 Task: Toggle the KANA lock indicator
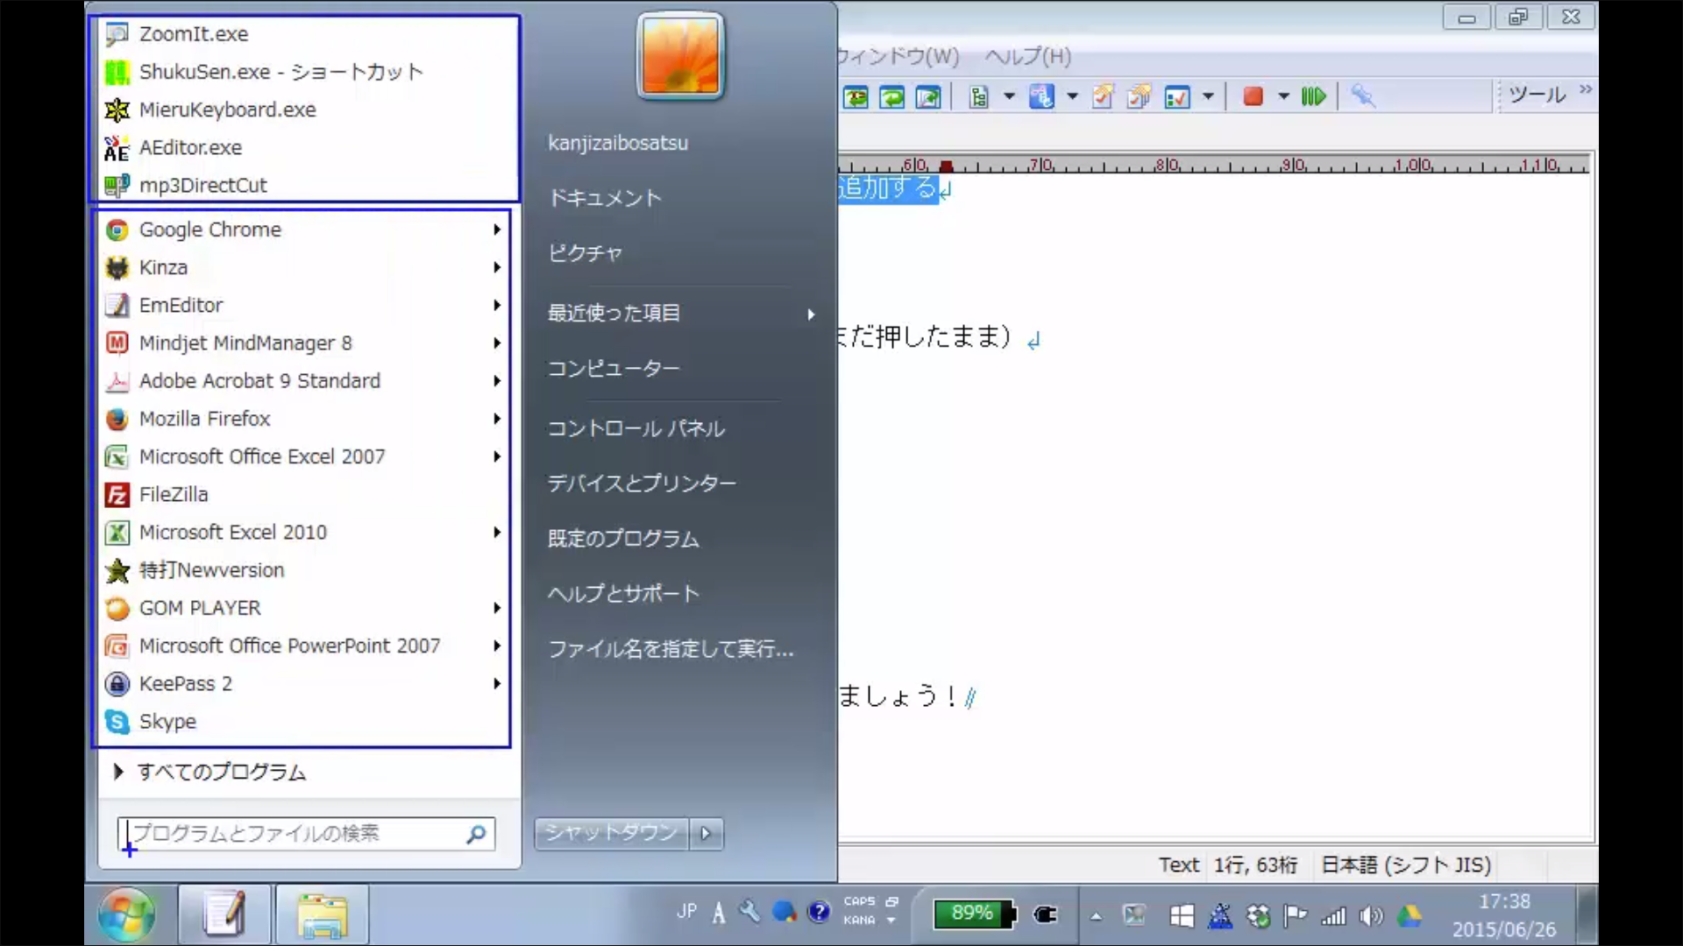coord(859,921)
